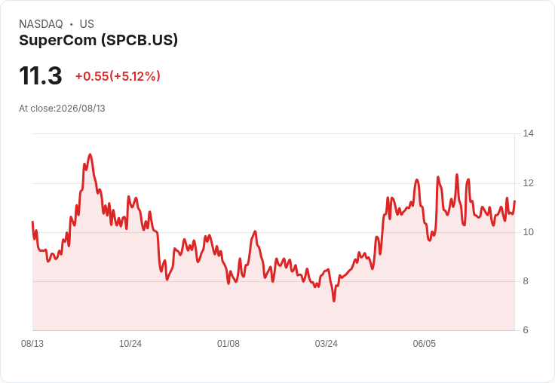Select the 06/05 x-axis date label
The image size is (555, 383).
coord(425,344)
